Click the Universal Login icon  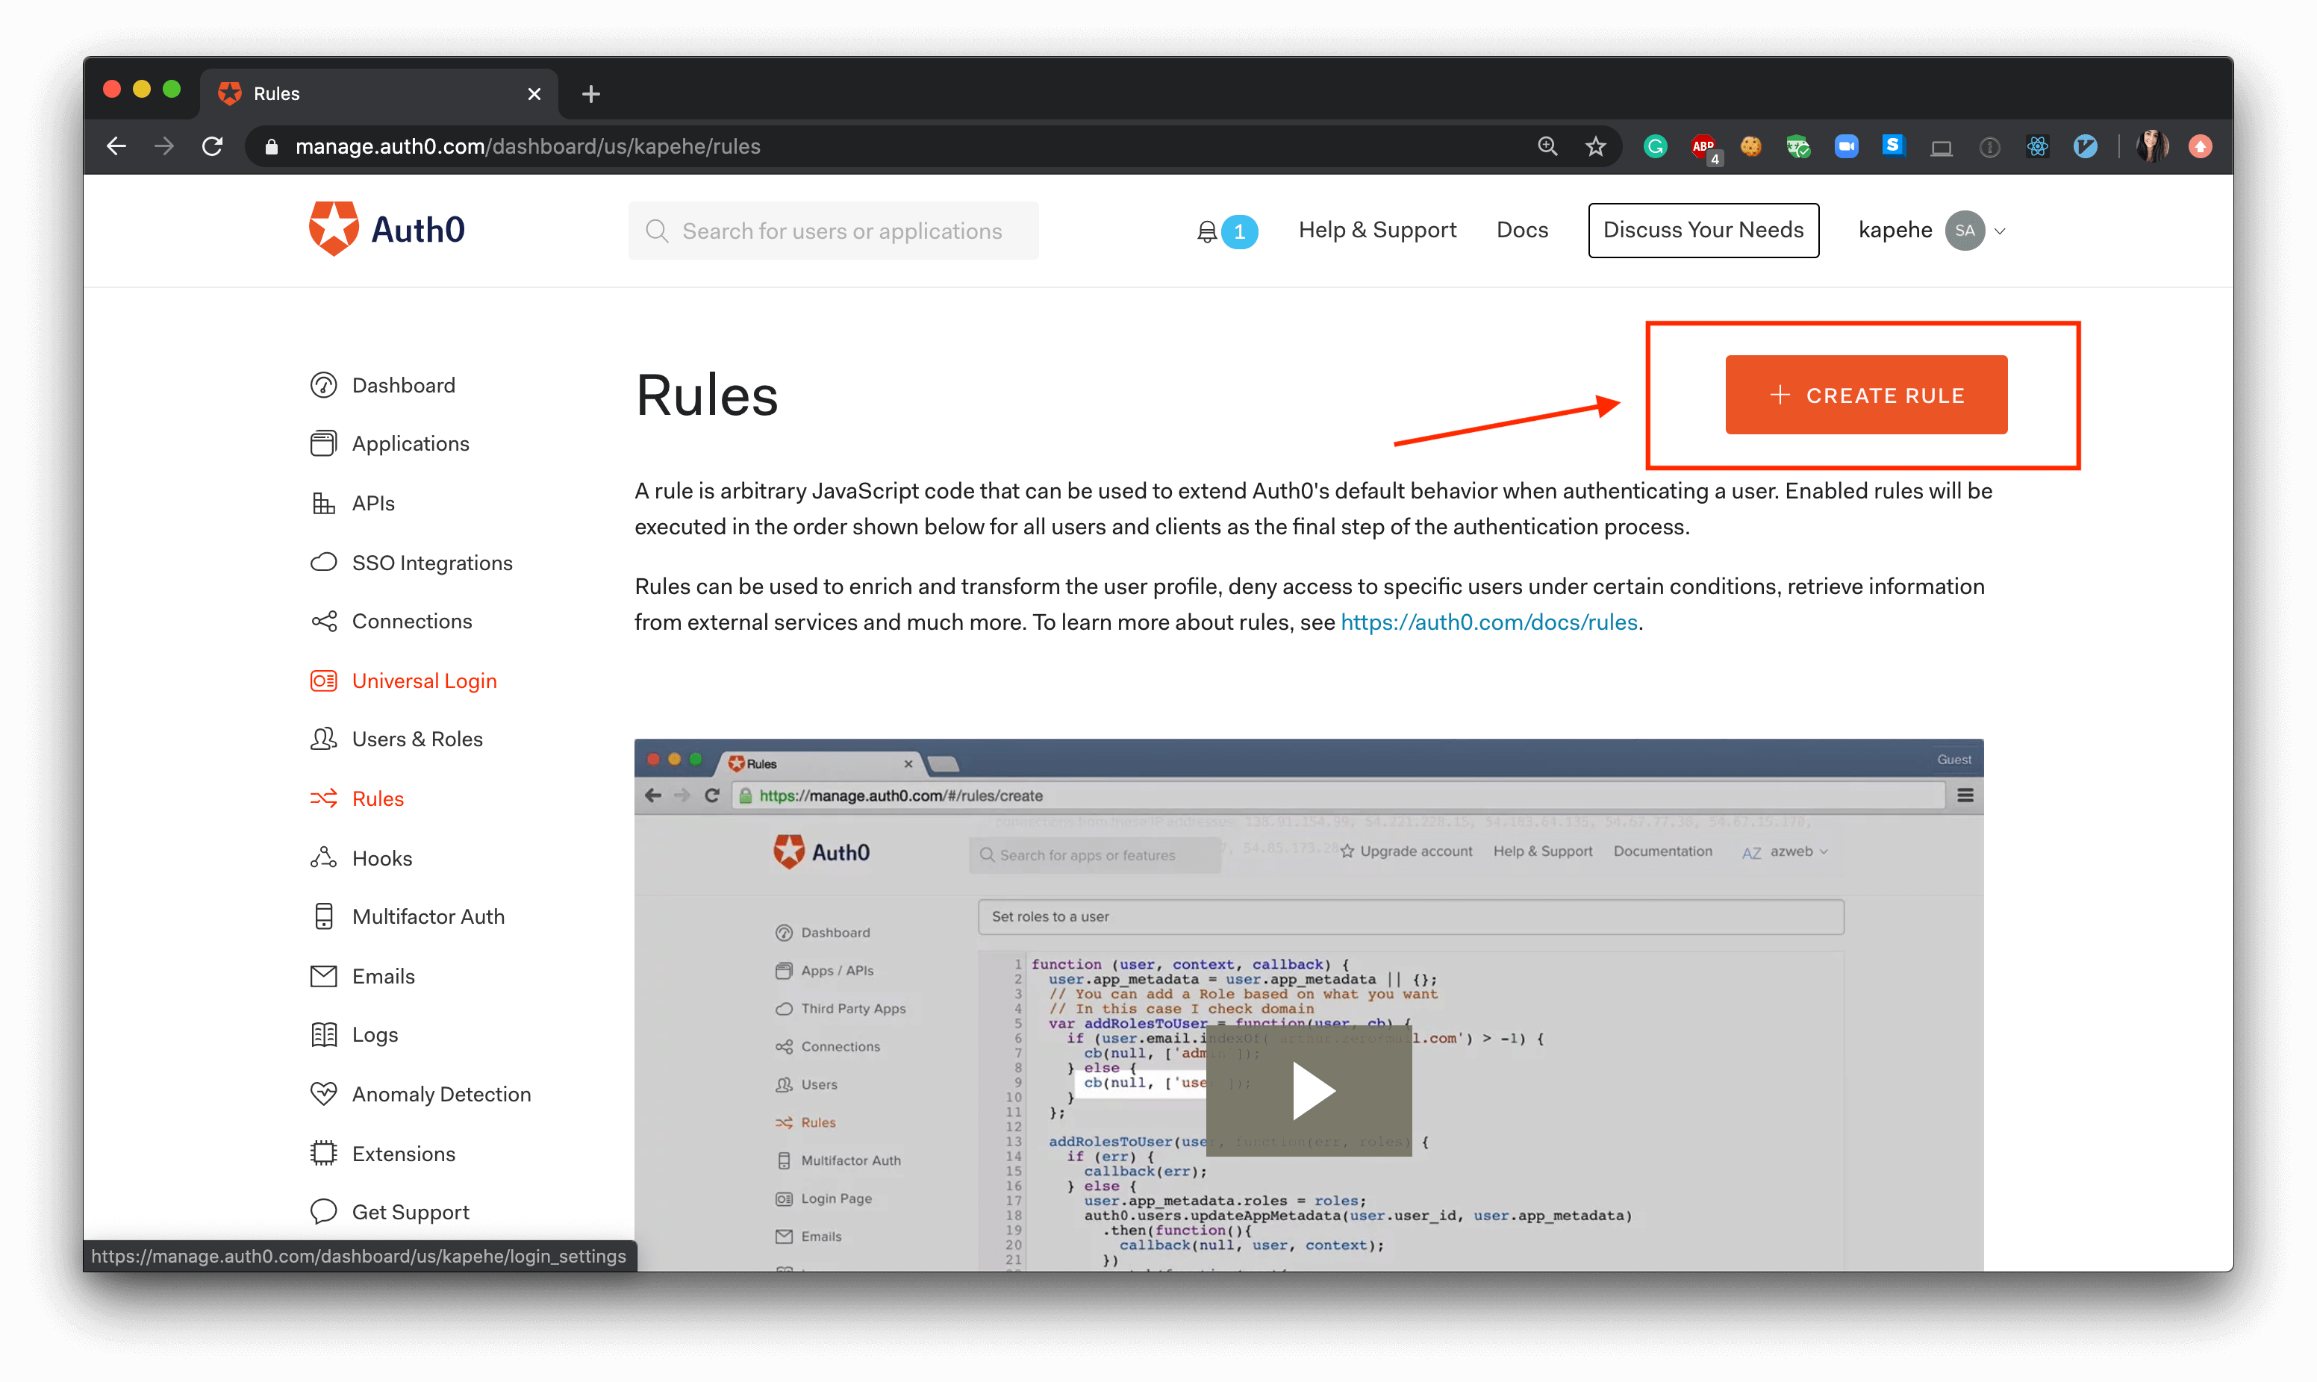click(x=323, y=681)
